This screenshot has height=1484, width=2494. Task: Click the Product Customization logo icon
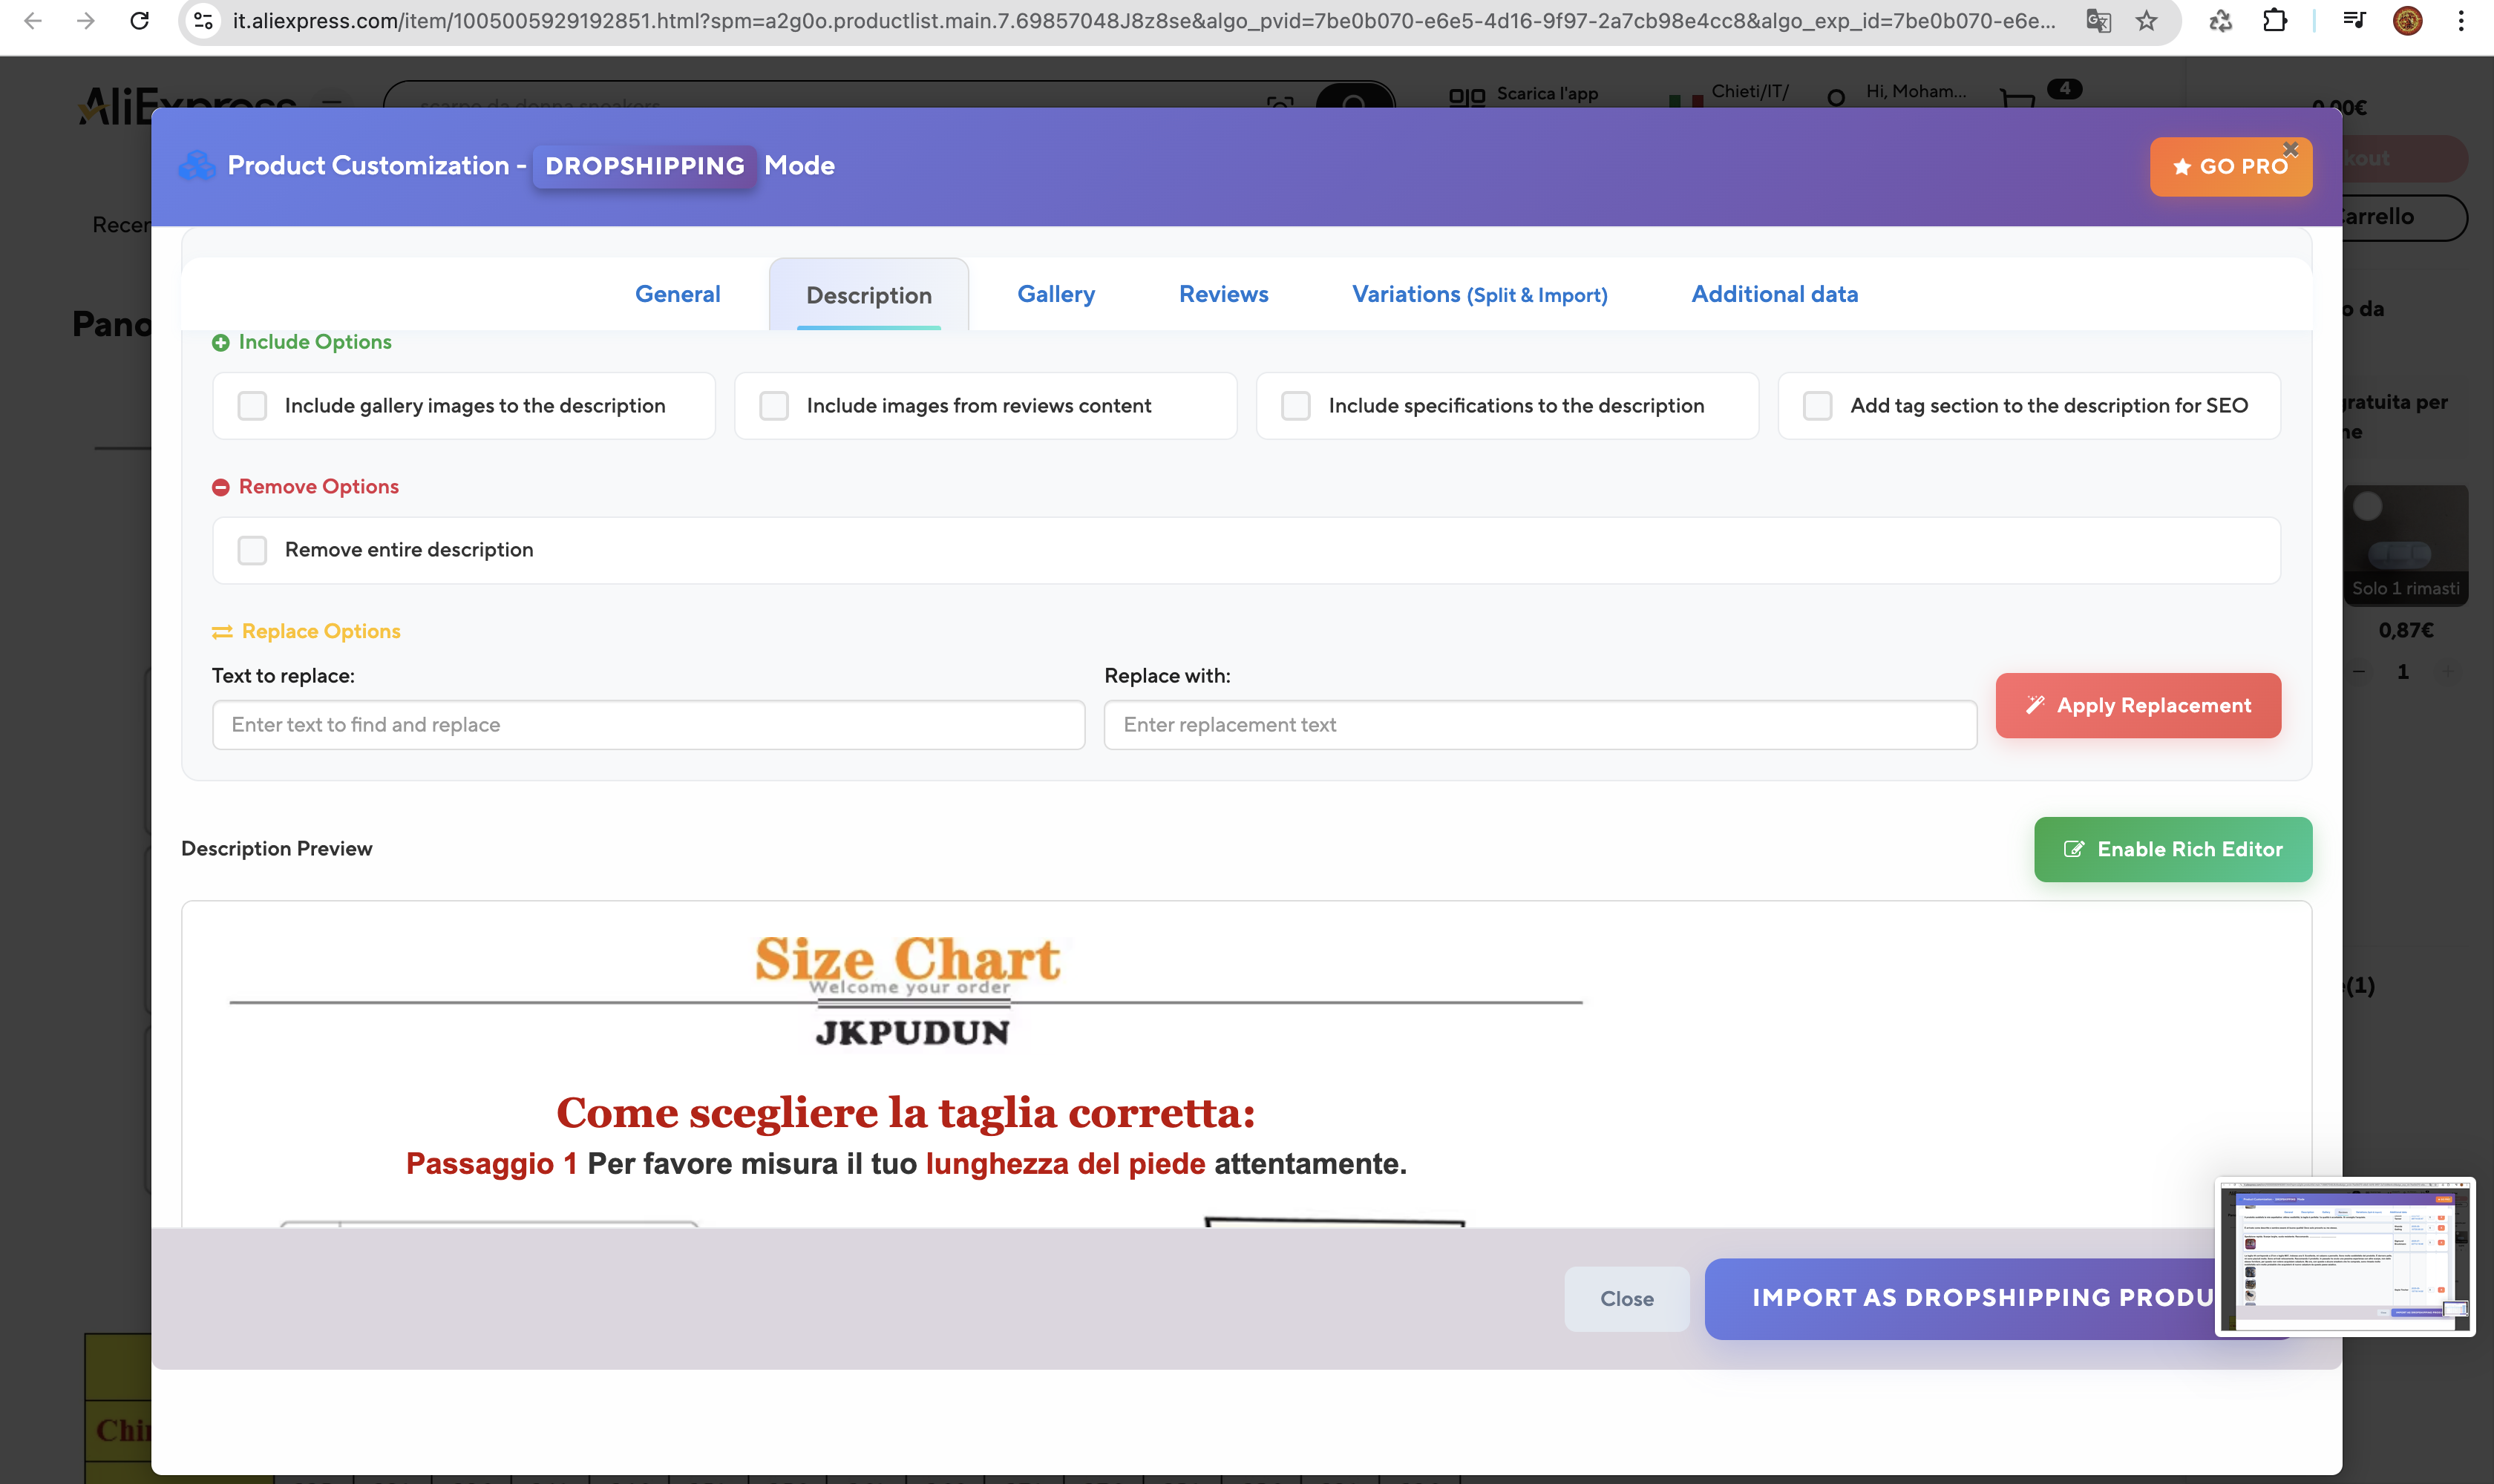point(196,166)
